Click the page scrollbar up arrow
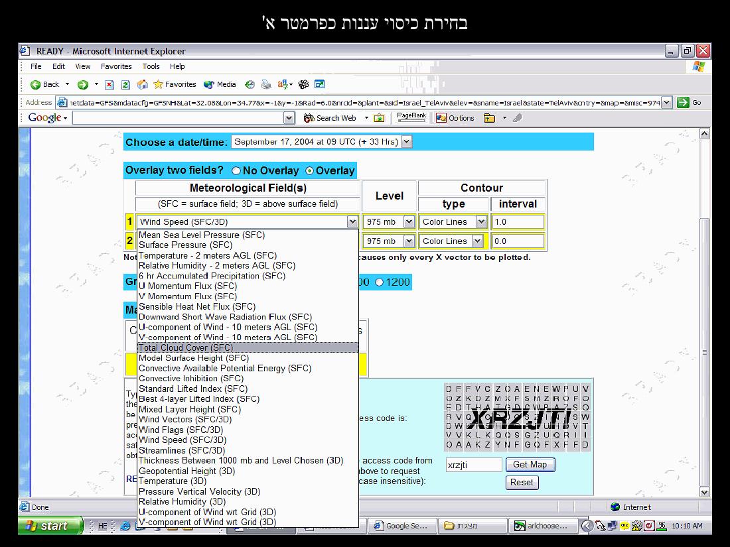This screenshot has width=730, height=547. click(704, 134)
